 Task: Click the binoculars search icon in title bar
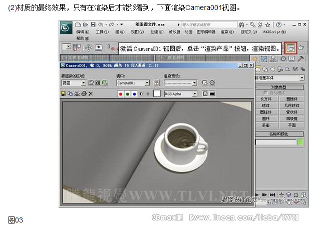click(241, 24)
